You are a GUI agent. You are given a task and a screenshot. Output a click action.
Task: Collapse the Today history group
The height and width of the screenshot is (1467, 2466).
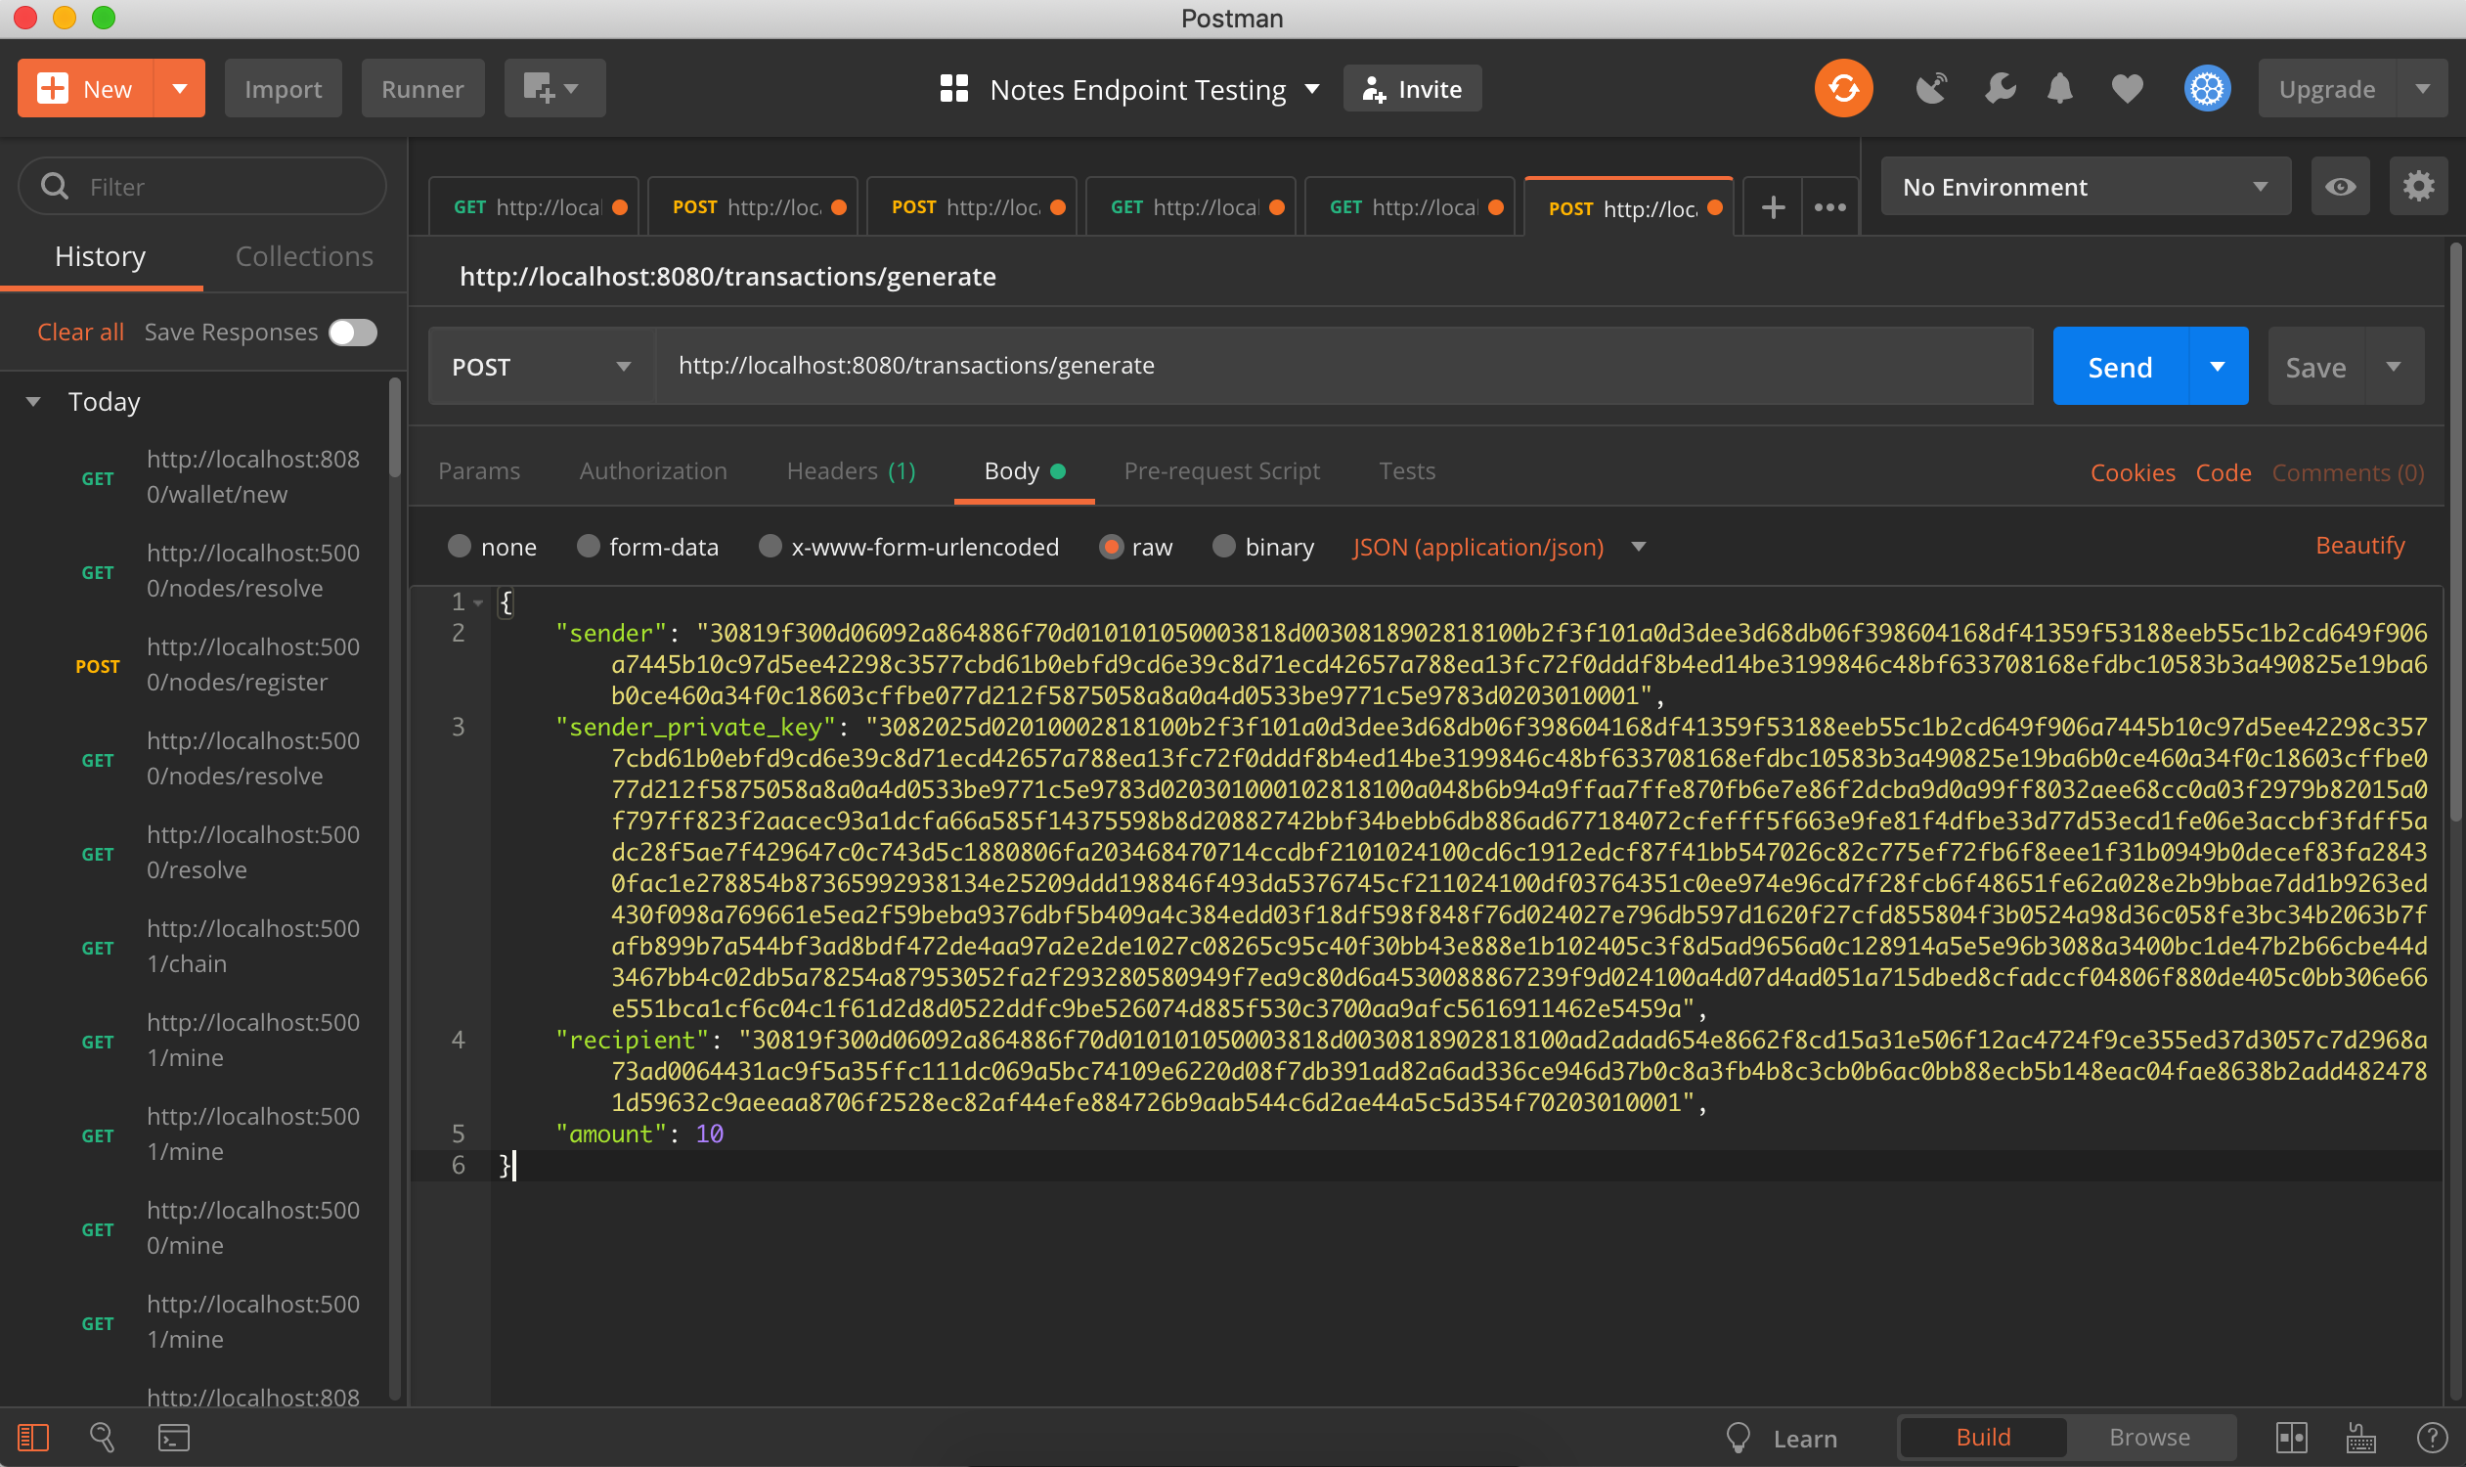click(33, 401)
